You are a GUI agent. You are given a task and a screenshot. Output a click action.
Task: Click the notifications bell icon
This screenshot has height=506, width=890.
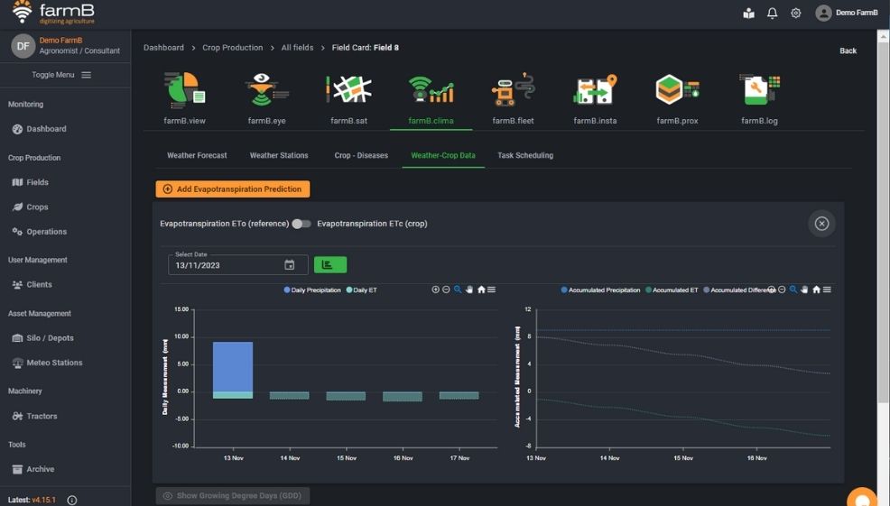772,13
